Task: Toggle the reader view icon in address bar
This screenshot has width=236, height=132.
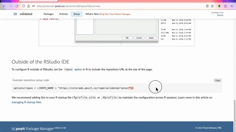Action: [207, 6]
